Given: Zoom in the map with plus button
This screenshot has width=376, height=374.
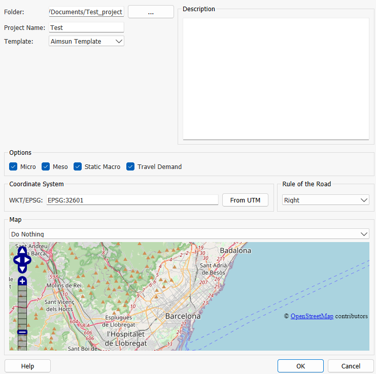Looking at the screenshot, I should (22, 281).
